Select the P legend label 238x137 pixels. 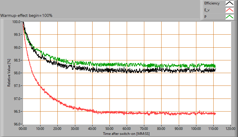pyautogui.click(x=205, y=17)
